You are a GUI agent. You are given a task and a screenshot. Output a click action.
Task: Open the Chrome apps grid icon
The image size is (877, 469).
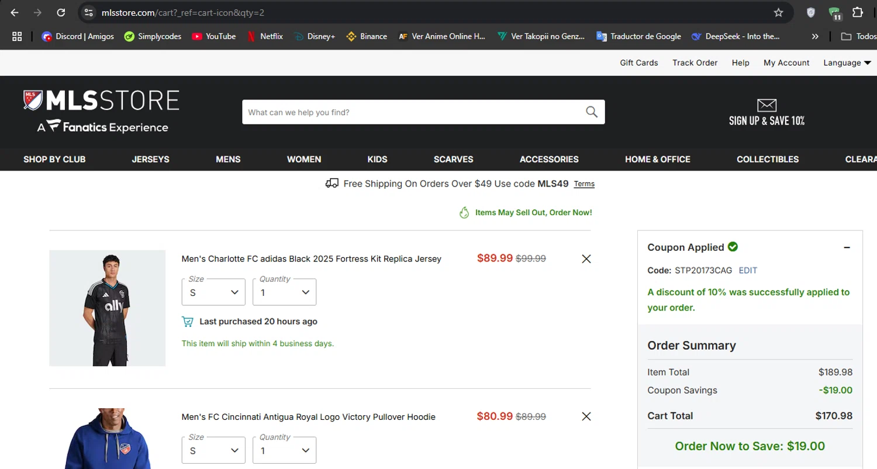[17, 36]
